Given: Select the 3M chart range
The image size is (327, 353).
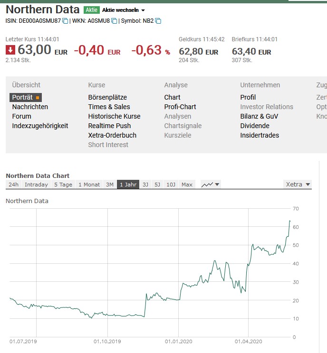Looking at the screenshot, I should pyautogui.click(x=110, y=185).
